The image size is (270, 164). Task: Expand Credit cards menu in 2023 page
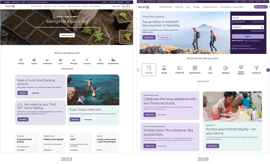[48, 6]
